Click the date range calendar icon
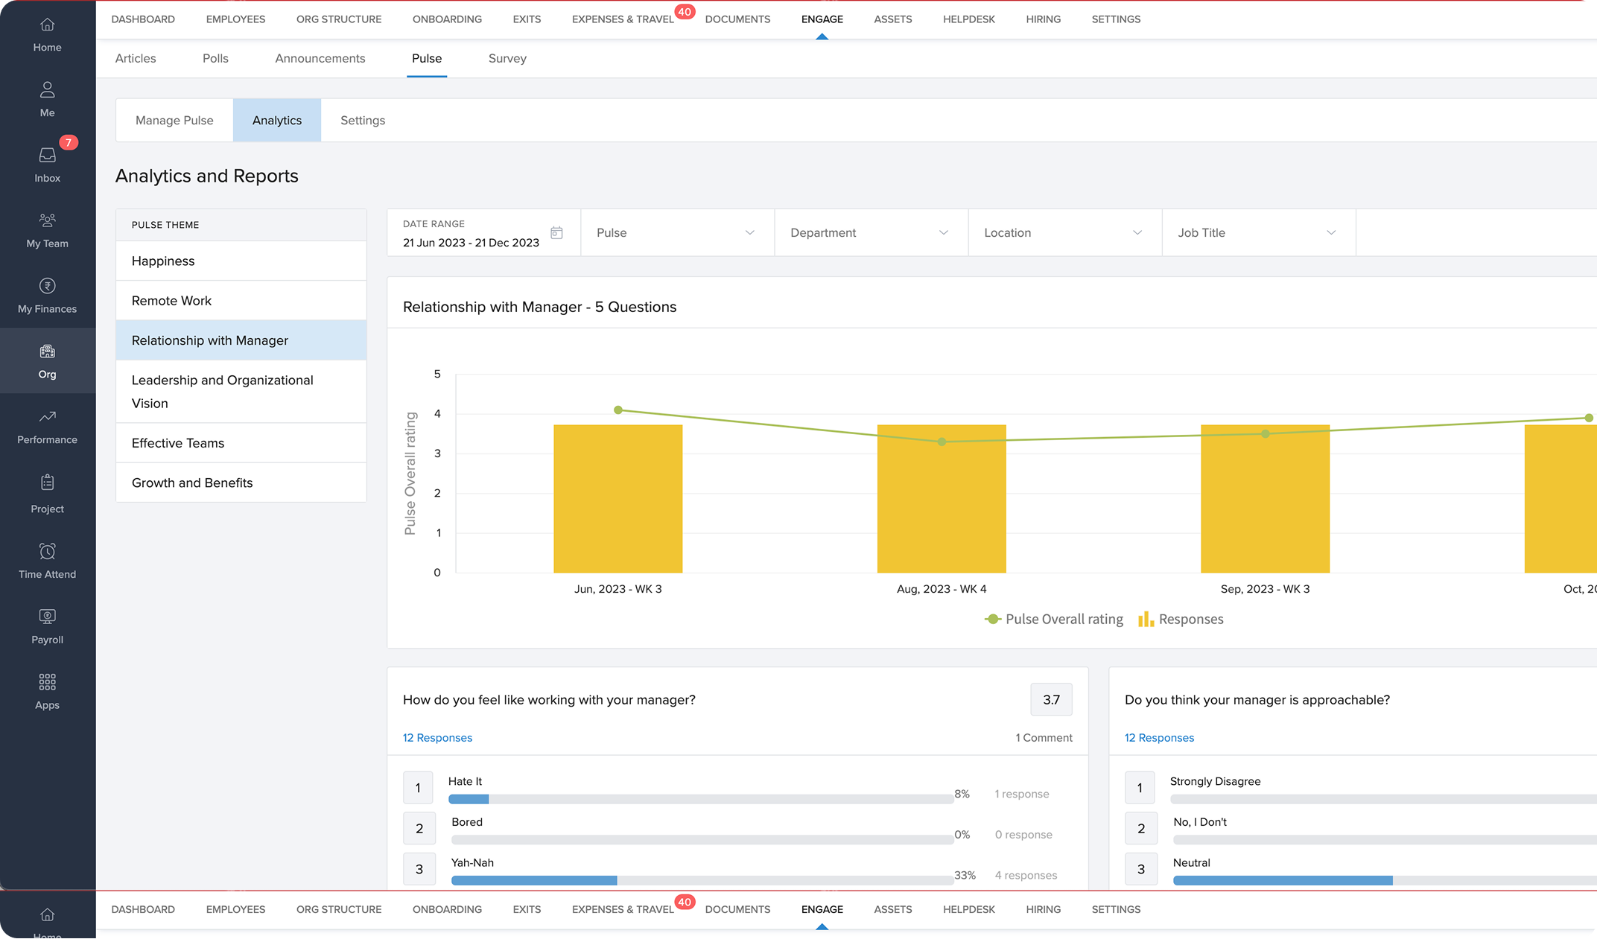The width and height of the screenshot is (1597, 939). point(556,233)
